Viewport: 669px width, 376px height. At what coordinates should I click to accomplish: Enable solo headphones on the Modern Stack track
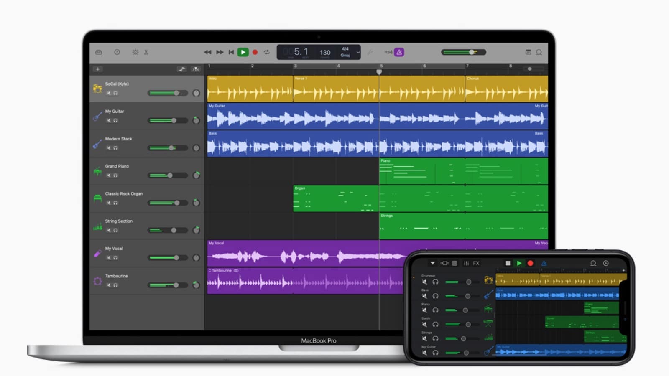(116, 149)
